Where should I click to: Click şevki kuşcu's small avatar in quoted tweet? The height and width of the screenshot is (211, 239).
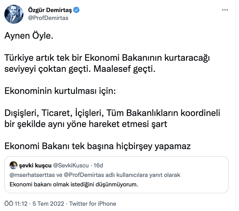tap(14, 165)
